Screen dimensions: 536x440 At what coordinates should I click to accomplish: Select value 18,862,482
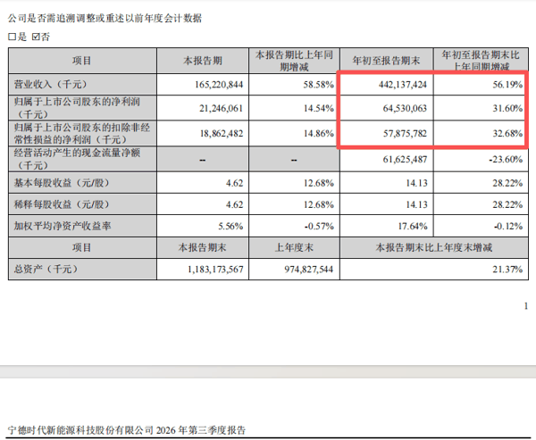point(222,133)
